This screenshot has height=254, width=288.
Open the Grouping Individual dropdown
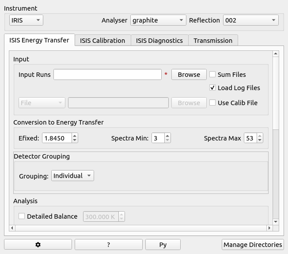(x=72, y=176)
